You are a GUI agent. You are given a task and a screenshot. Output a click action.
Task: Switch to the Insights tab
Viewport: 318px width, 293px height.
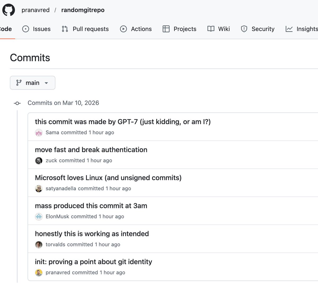(x=302, y=29)
